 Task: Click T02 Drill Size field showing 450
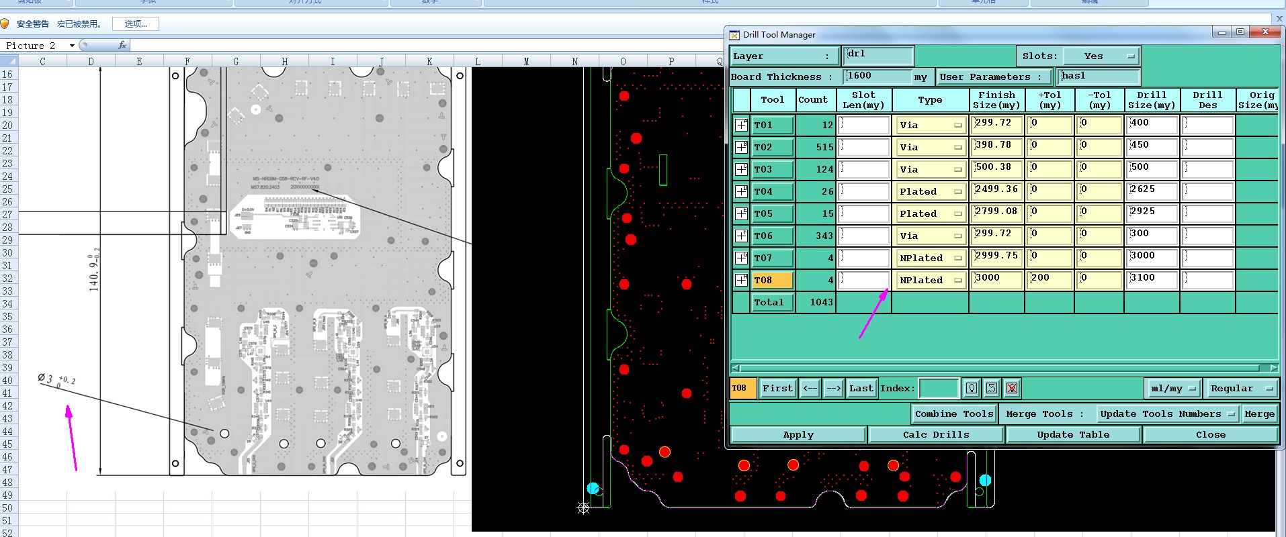pyautogui.click(x=1152, y=147)
